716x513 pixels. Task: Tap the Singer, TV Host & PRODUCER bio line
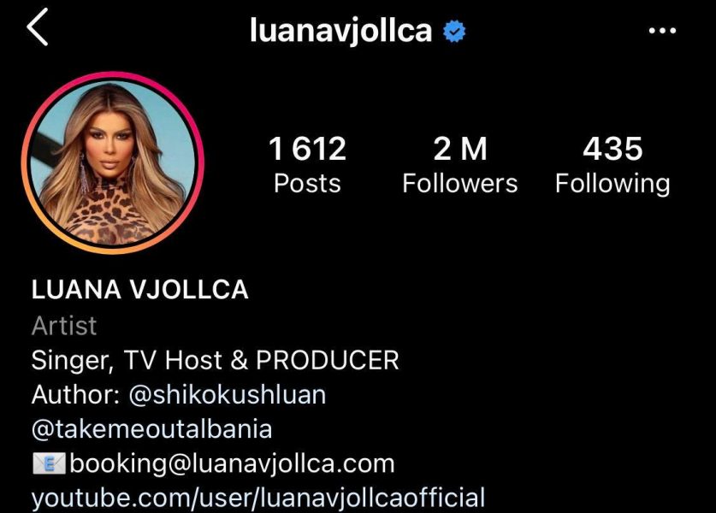[x=215, y=361]
